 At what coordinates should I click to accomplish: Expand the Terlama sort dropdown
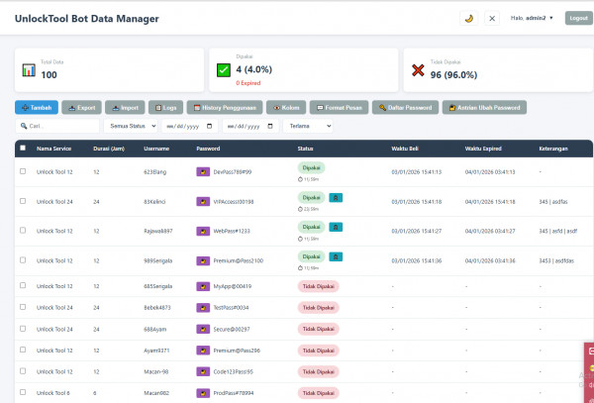[308, 126]
